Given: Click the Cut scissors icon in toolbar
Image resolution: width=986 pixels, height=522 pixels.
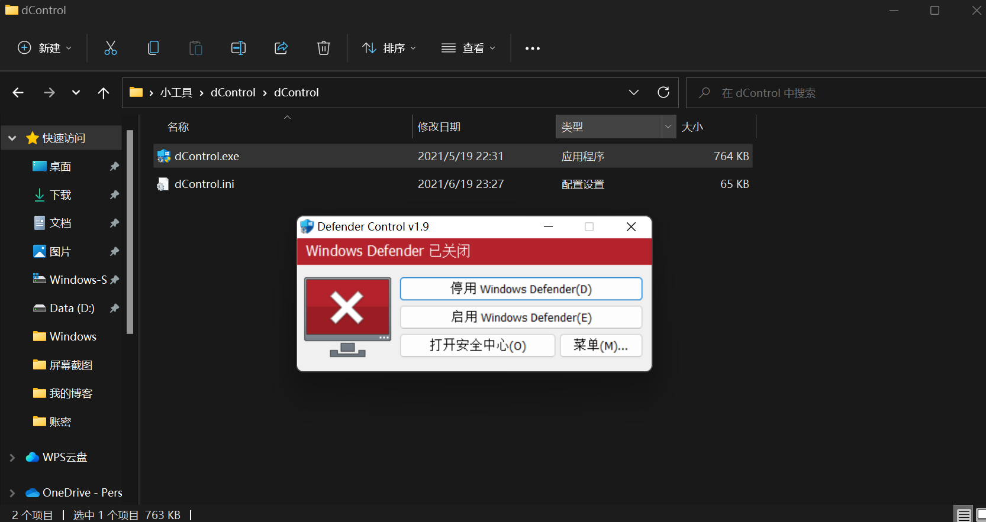Looking at the screenshot, I should click(111, 48).
